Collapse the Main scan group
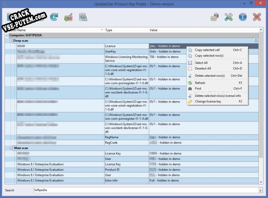 pos(11,148)
